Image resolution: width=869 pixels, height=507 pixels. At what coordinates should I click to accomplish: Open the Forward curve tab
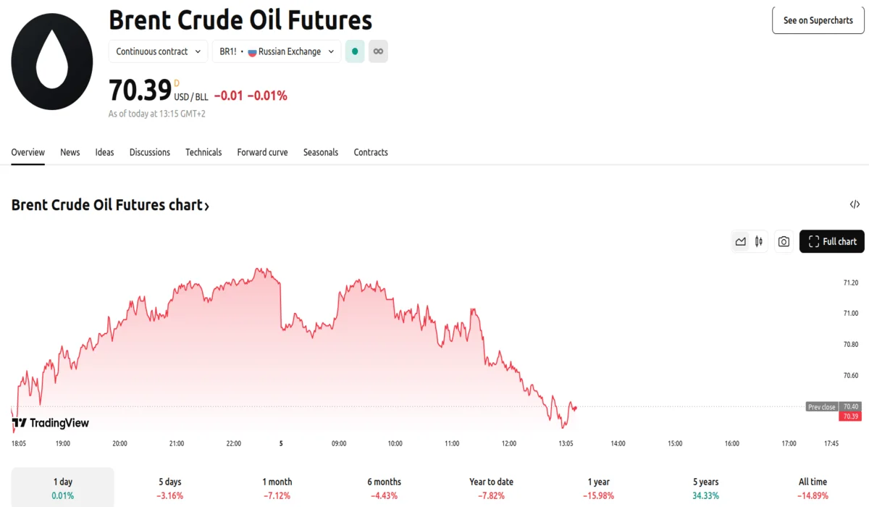[262, 152]
